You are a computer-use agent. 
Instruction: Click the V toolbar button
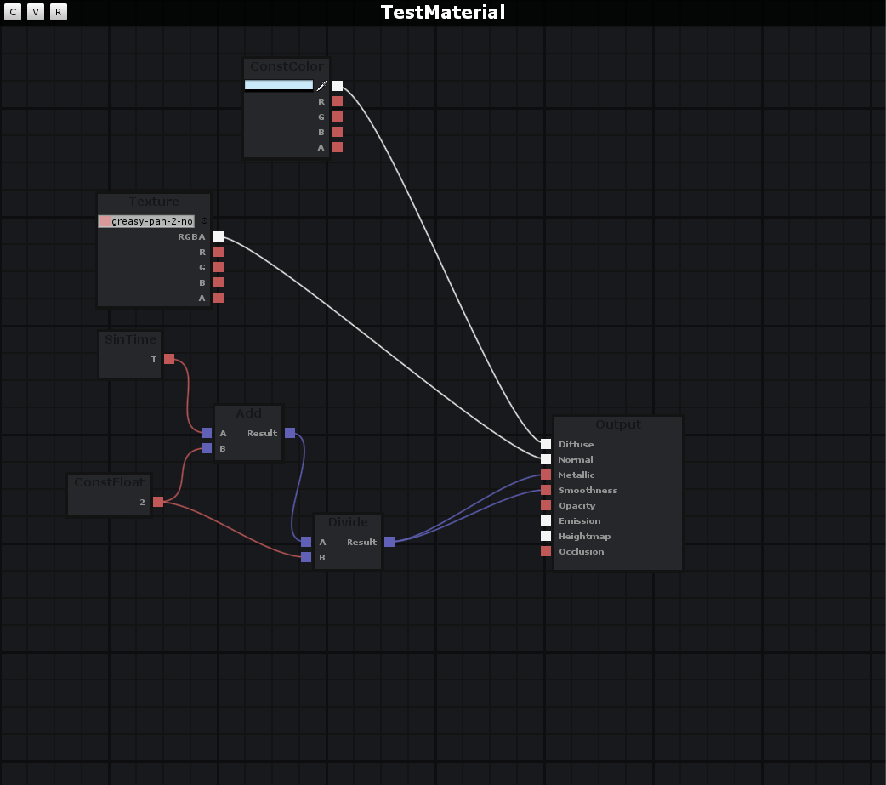tap(36, 12)
